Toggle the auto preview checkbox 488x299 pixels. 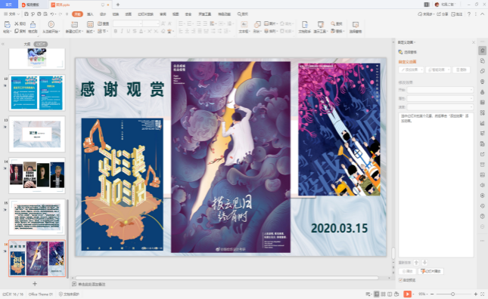point(400,280)
